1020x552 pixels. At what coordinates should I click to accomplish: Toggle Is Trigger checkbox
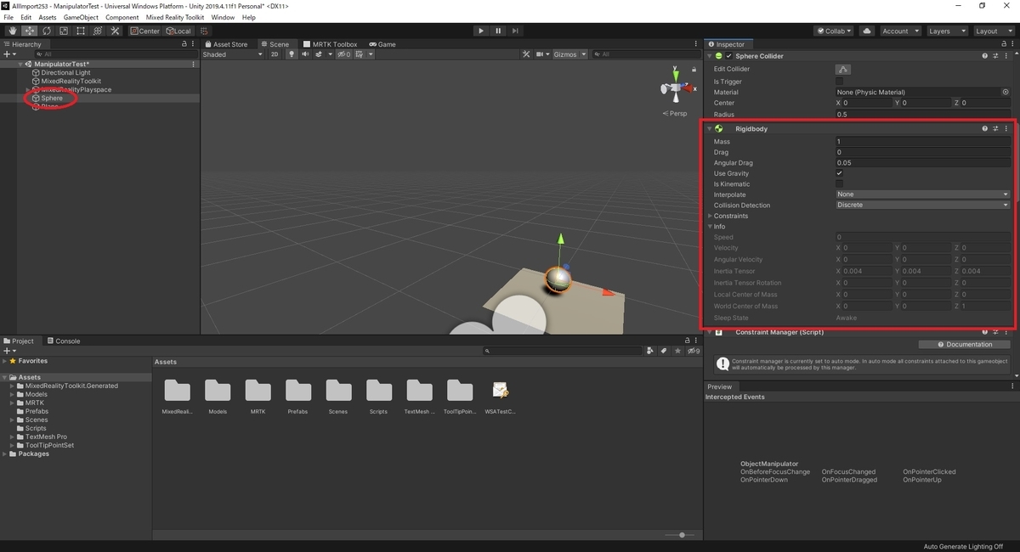pyautogui.click(x=840, y=82)
